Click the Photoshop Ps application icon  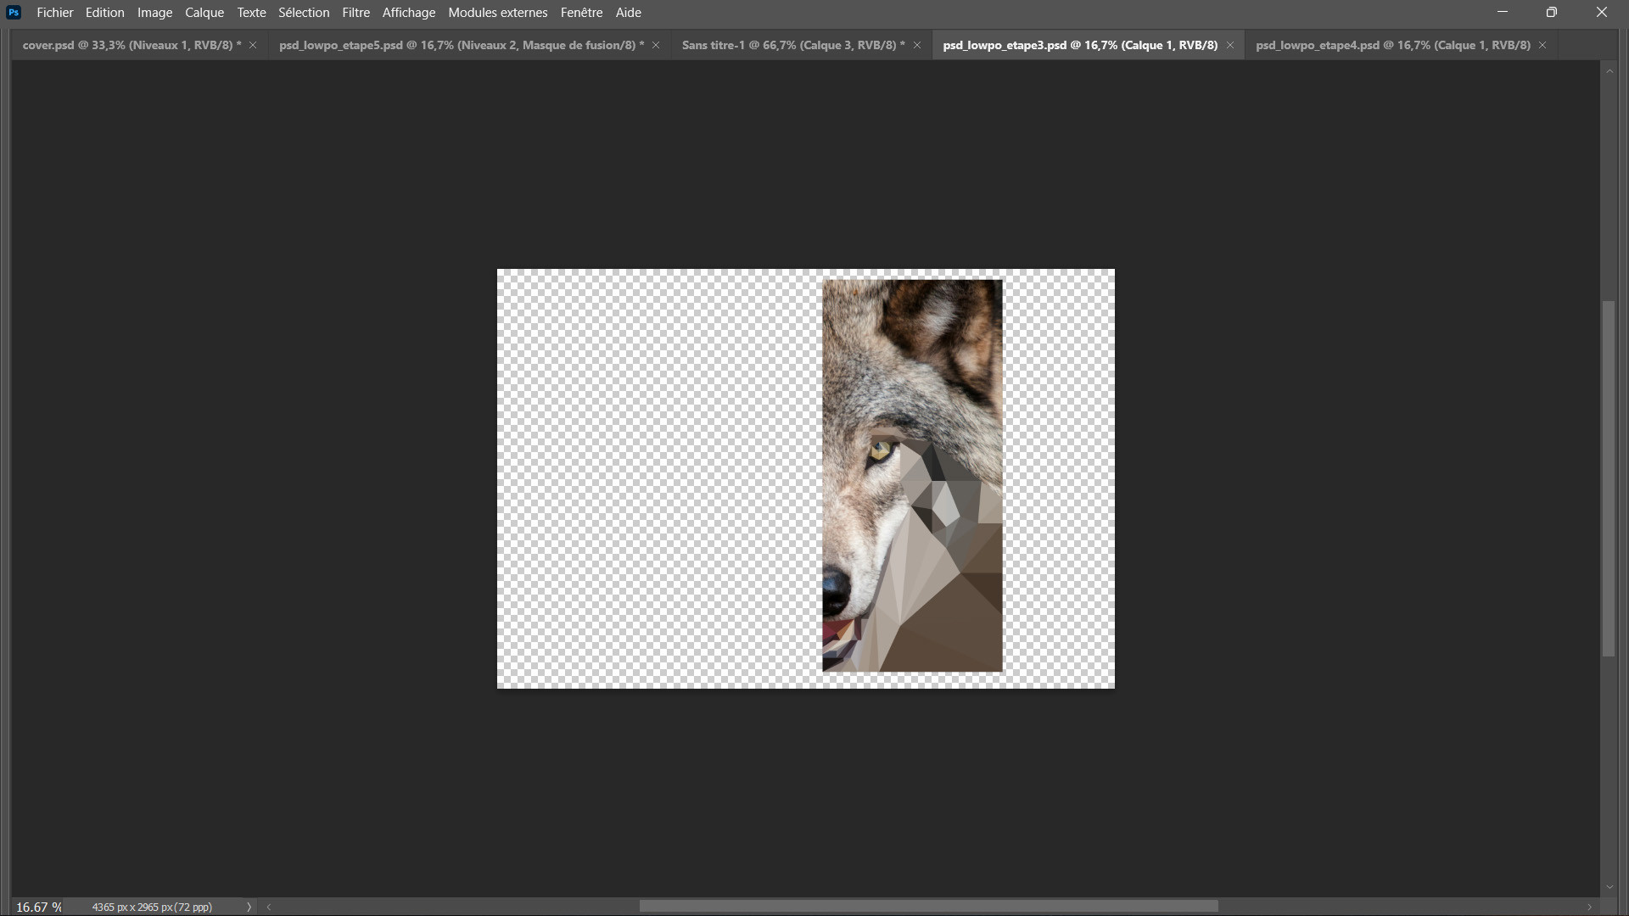coord(14,13)
